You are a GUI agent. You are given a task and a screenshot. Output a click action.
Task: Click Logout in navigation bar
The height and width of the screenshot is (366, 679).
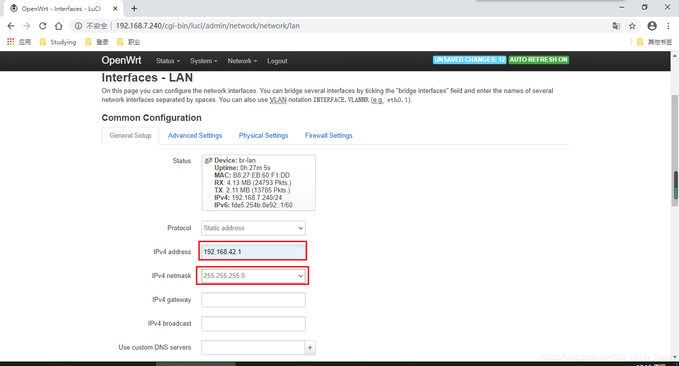[277, 61]
